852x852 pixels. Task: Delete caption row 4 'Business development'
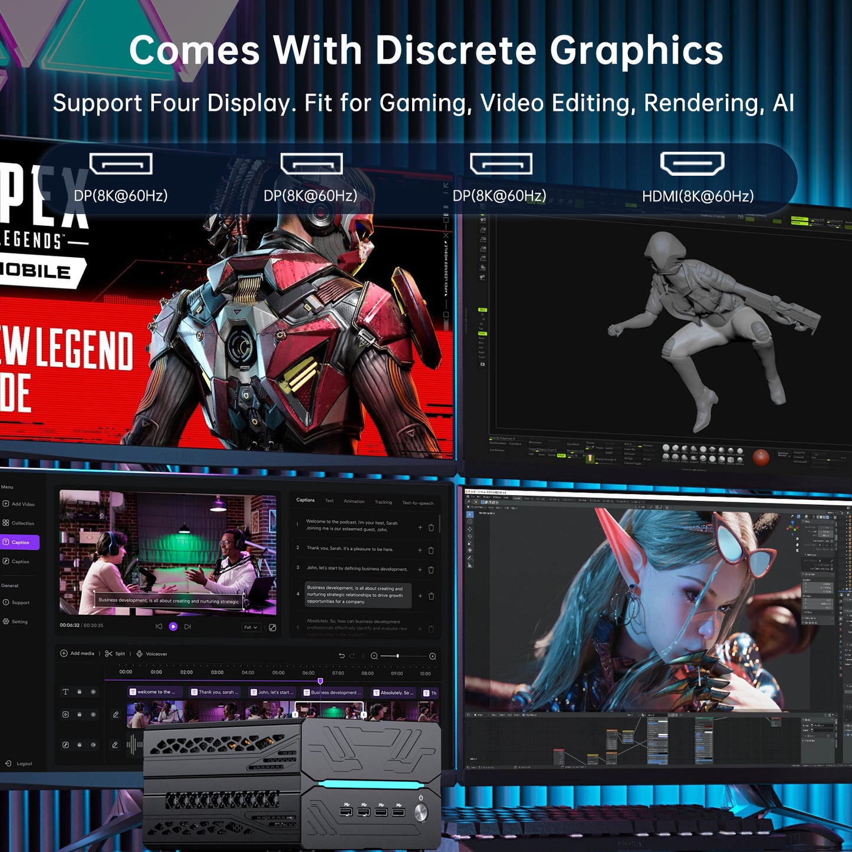431,596
